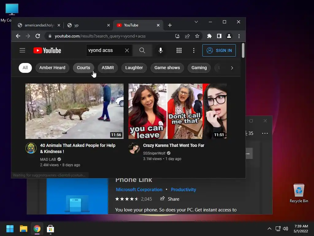
Task: Click the install app icon in address bar
Action: 178,36
